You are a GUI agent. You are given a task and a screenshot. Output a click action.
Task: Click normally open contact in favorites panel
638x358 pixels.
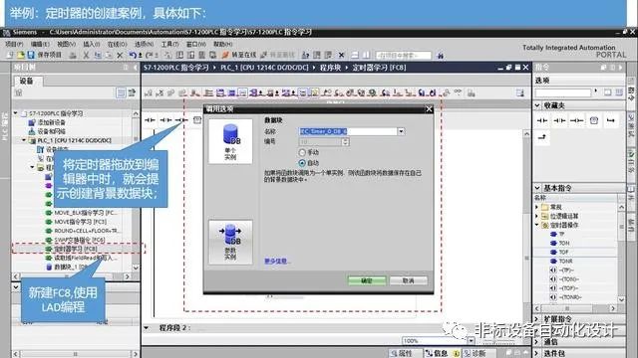(x=542, y=120)
